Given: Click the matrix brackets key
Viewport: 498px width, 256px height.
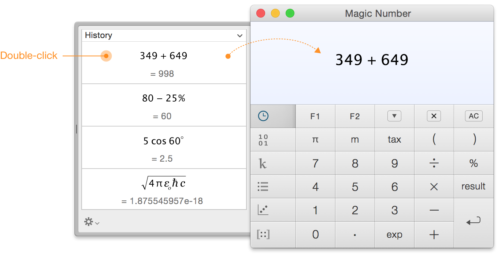Looking at the screenshot, I should (273, 234).
